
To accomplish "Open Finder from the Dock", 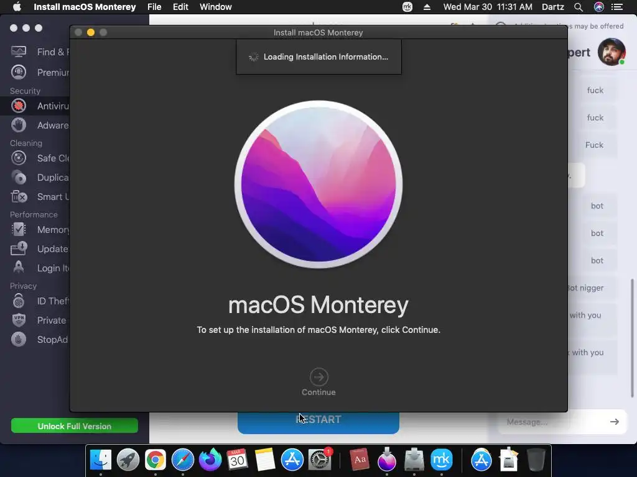I will [100, 460].
